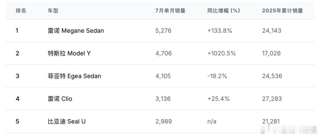The width and height of the screenshot is (320, 137).
Task: Click July sales value 4,706
Action: click(x=164, y=54)
